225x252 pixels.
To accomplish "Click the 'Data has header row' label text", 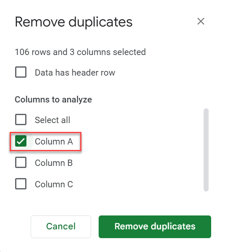I will (75, 73).
